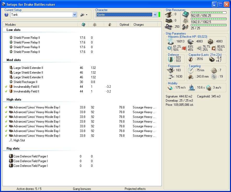Screen dimensions: 231x192
Task: Click the volley damage icon showing 1630
Action: [x=171, y=76]
